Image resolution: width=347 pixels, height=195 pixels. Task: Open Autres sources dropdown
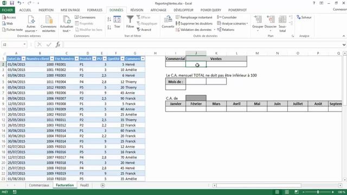[31, 24]
